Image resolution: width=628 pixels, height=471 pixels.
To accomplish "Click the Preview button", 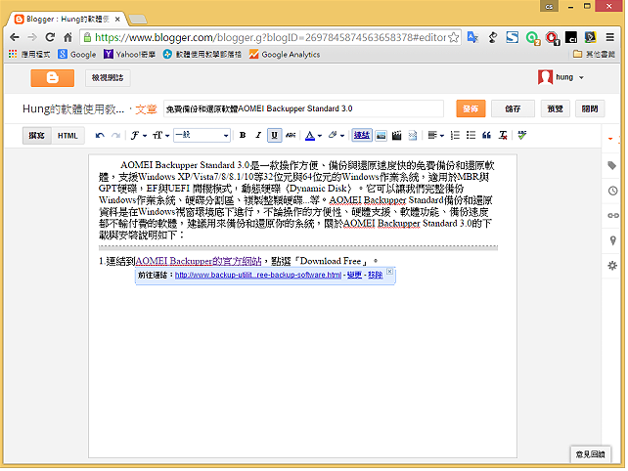I will [x=555, y=108].
